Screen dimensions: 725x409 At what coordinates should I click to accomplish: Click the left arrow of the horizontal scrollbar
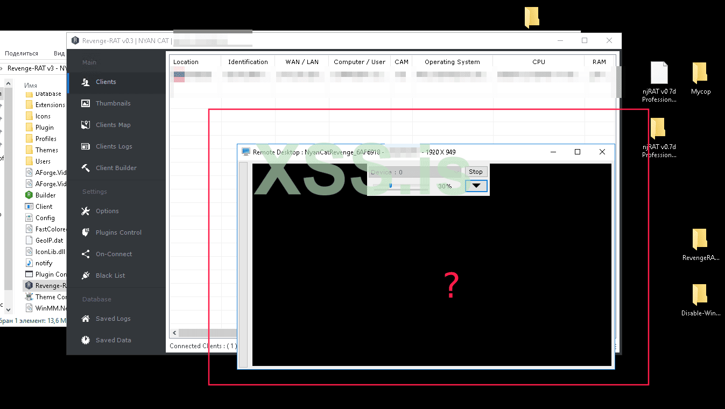[174, 333]
